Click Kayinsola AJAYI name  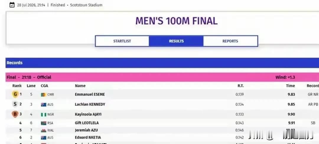coord(88,114)
